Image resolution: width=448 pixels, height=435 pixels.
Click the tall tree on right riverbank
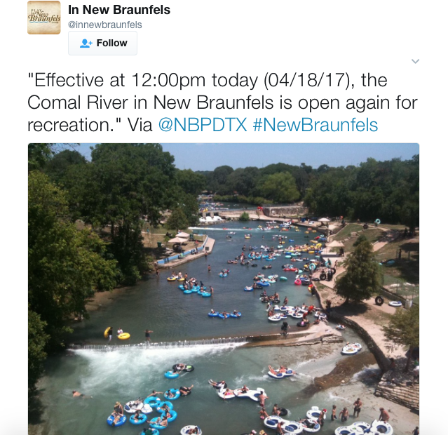point(358,272)
